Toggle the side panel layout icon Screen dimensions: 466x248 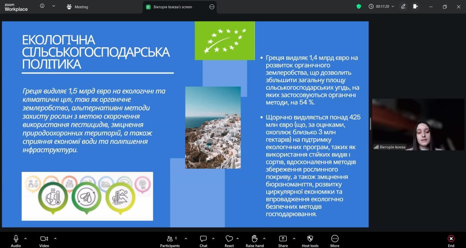(416, 6)
